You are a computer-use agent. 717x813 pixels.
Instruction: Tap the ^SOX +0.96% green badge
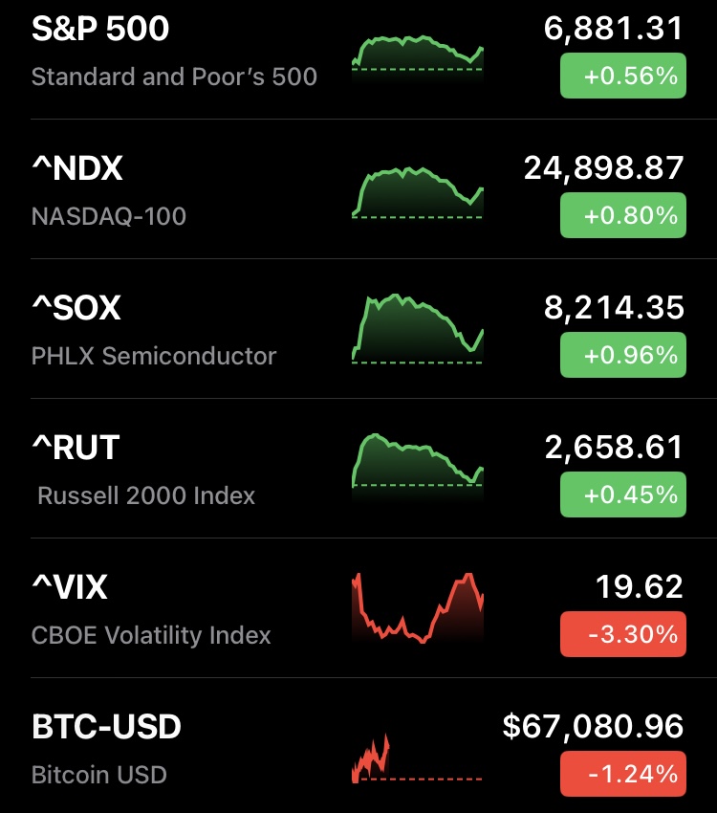pos(622,355)
